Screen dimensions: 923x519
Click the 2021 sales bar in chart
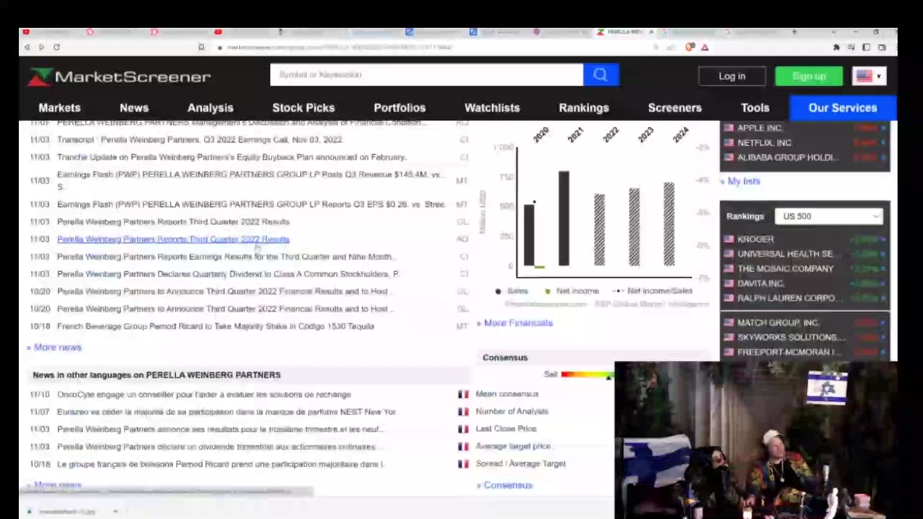tap(564, 218)
